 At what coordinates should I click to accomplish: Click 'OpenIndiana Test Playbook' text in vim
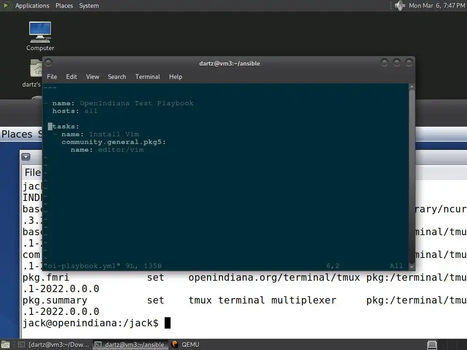point(136,103)
